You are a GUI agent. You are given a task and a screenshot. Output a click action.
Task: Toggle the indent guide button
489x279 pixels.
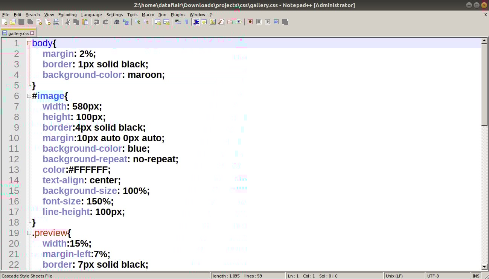(x=196, y=22)
